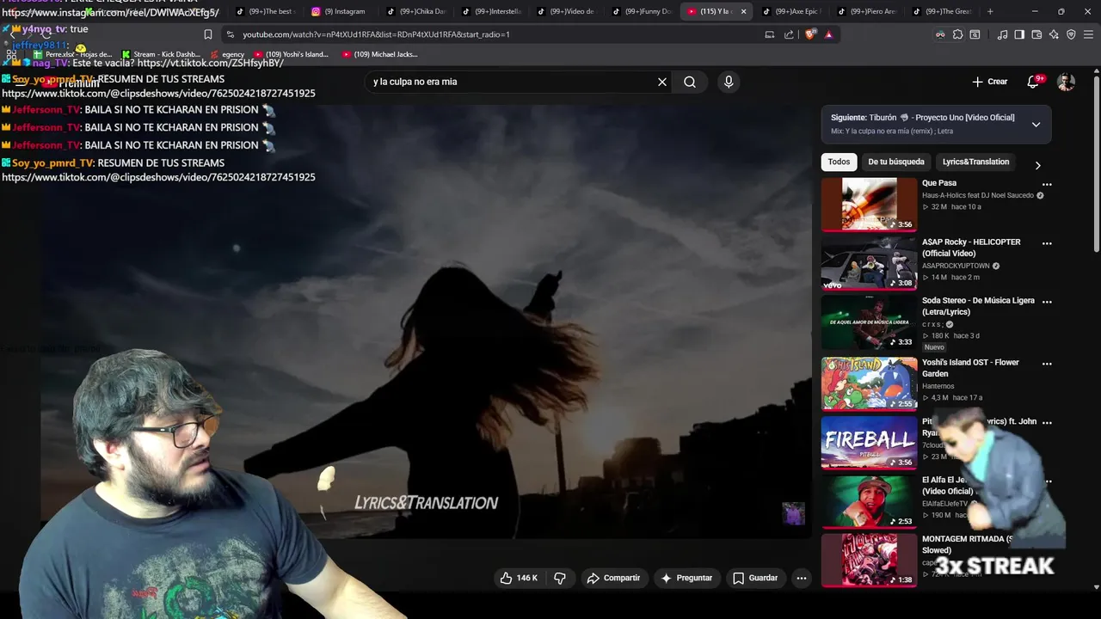Open options menu for Que Pasa video

(1047, 184)
